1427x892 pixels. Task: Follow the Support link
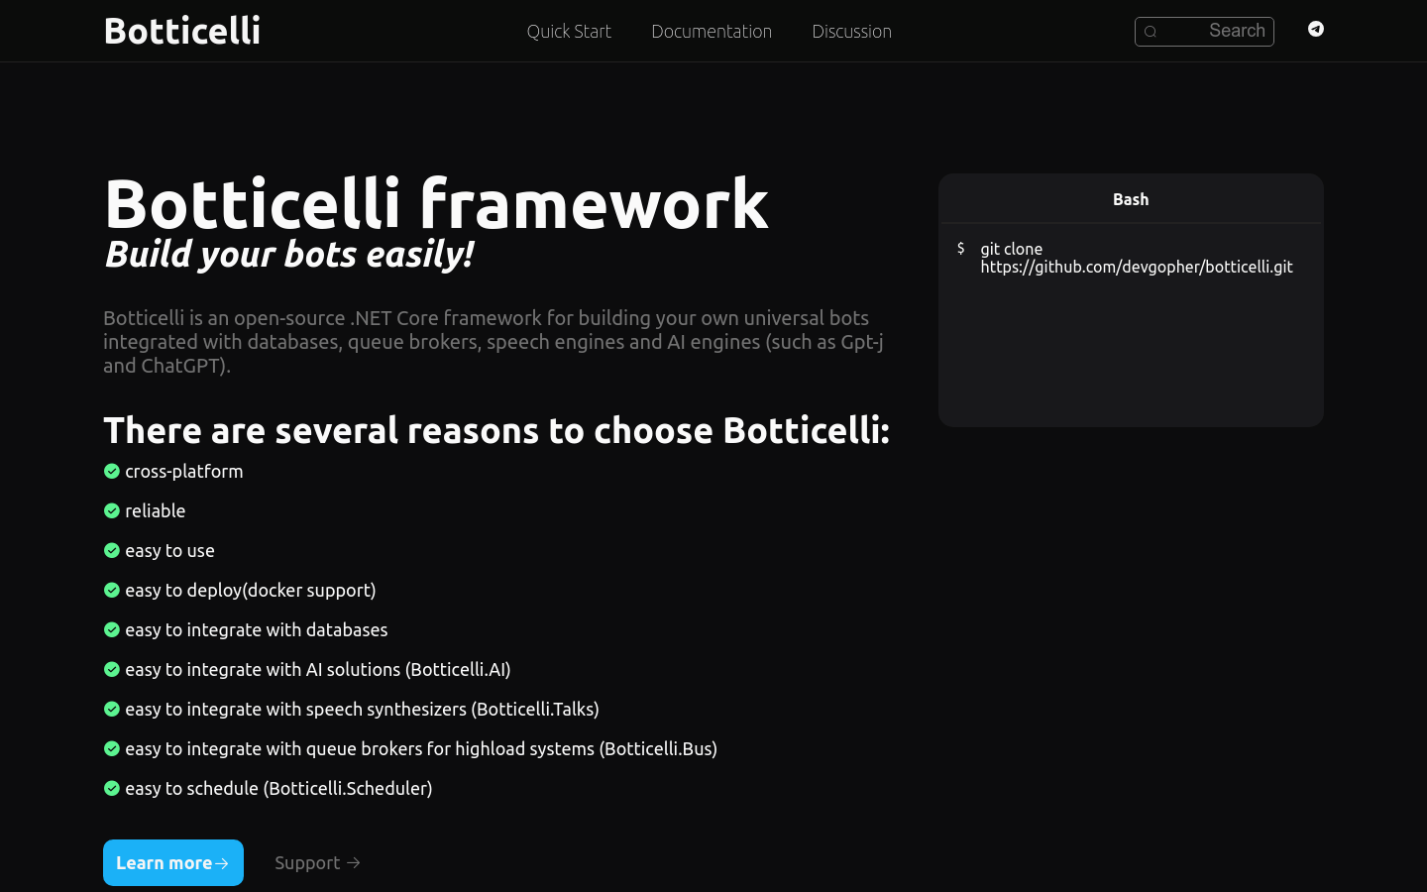(307, 862)
